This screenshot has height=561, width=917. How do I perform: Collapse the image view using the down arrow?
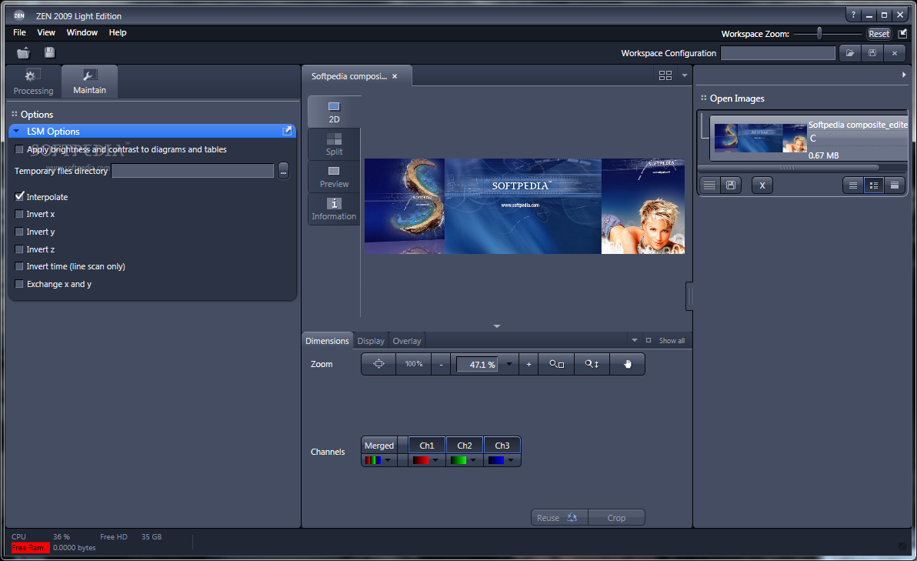pos(496,326)
